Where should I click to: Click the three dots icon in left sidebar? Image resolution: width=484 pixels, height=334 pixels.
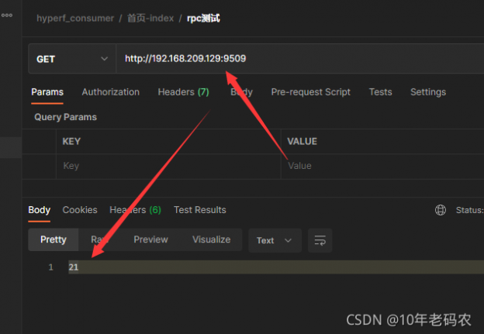click(x=7, y=15)
